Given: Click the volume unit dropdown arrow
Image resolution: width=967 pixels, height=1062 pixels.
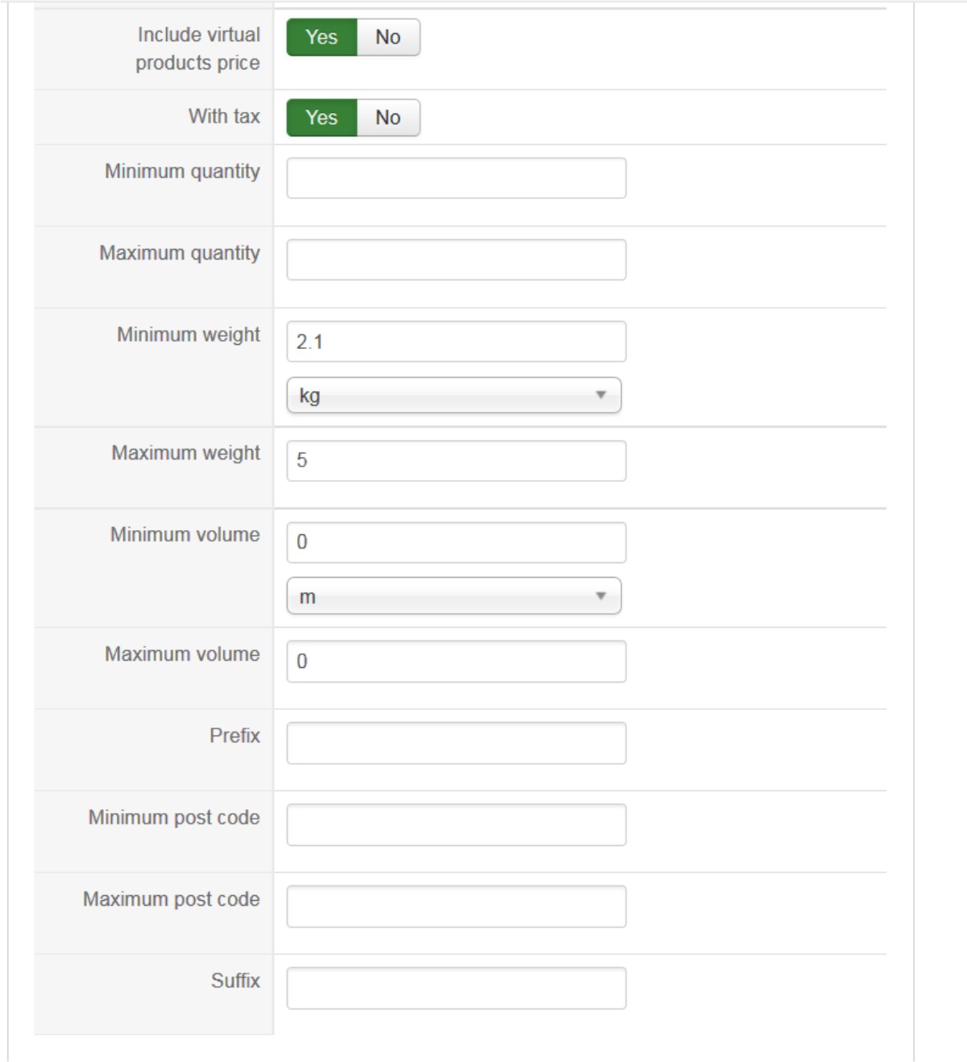Looking at the screenshot, I should [600, 596].
